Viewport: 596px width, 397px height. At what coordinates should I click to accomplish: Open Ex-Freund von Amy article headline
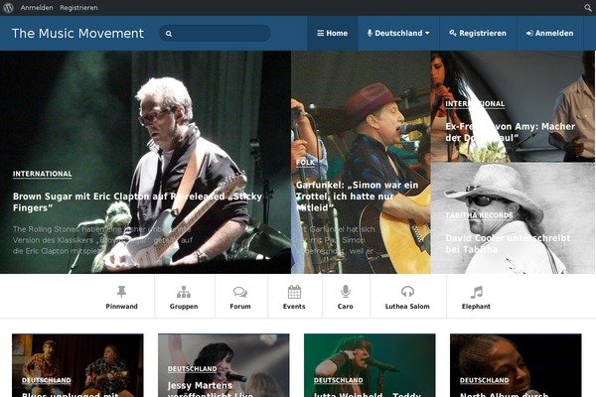tap(511, 132)
